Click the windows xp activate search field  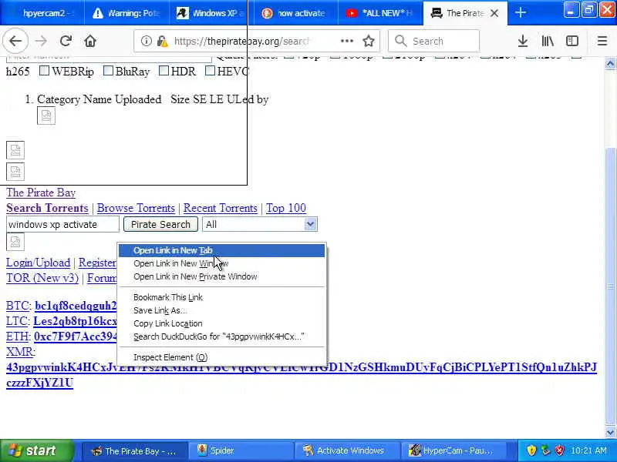62,224
